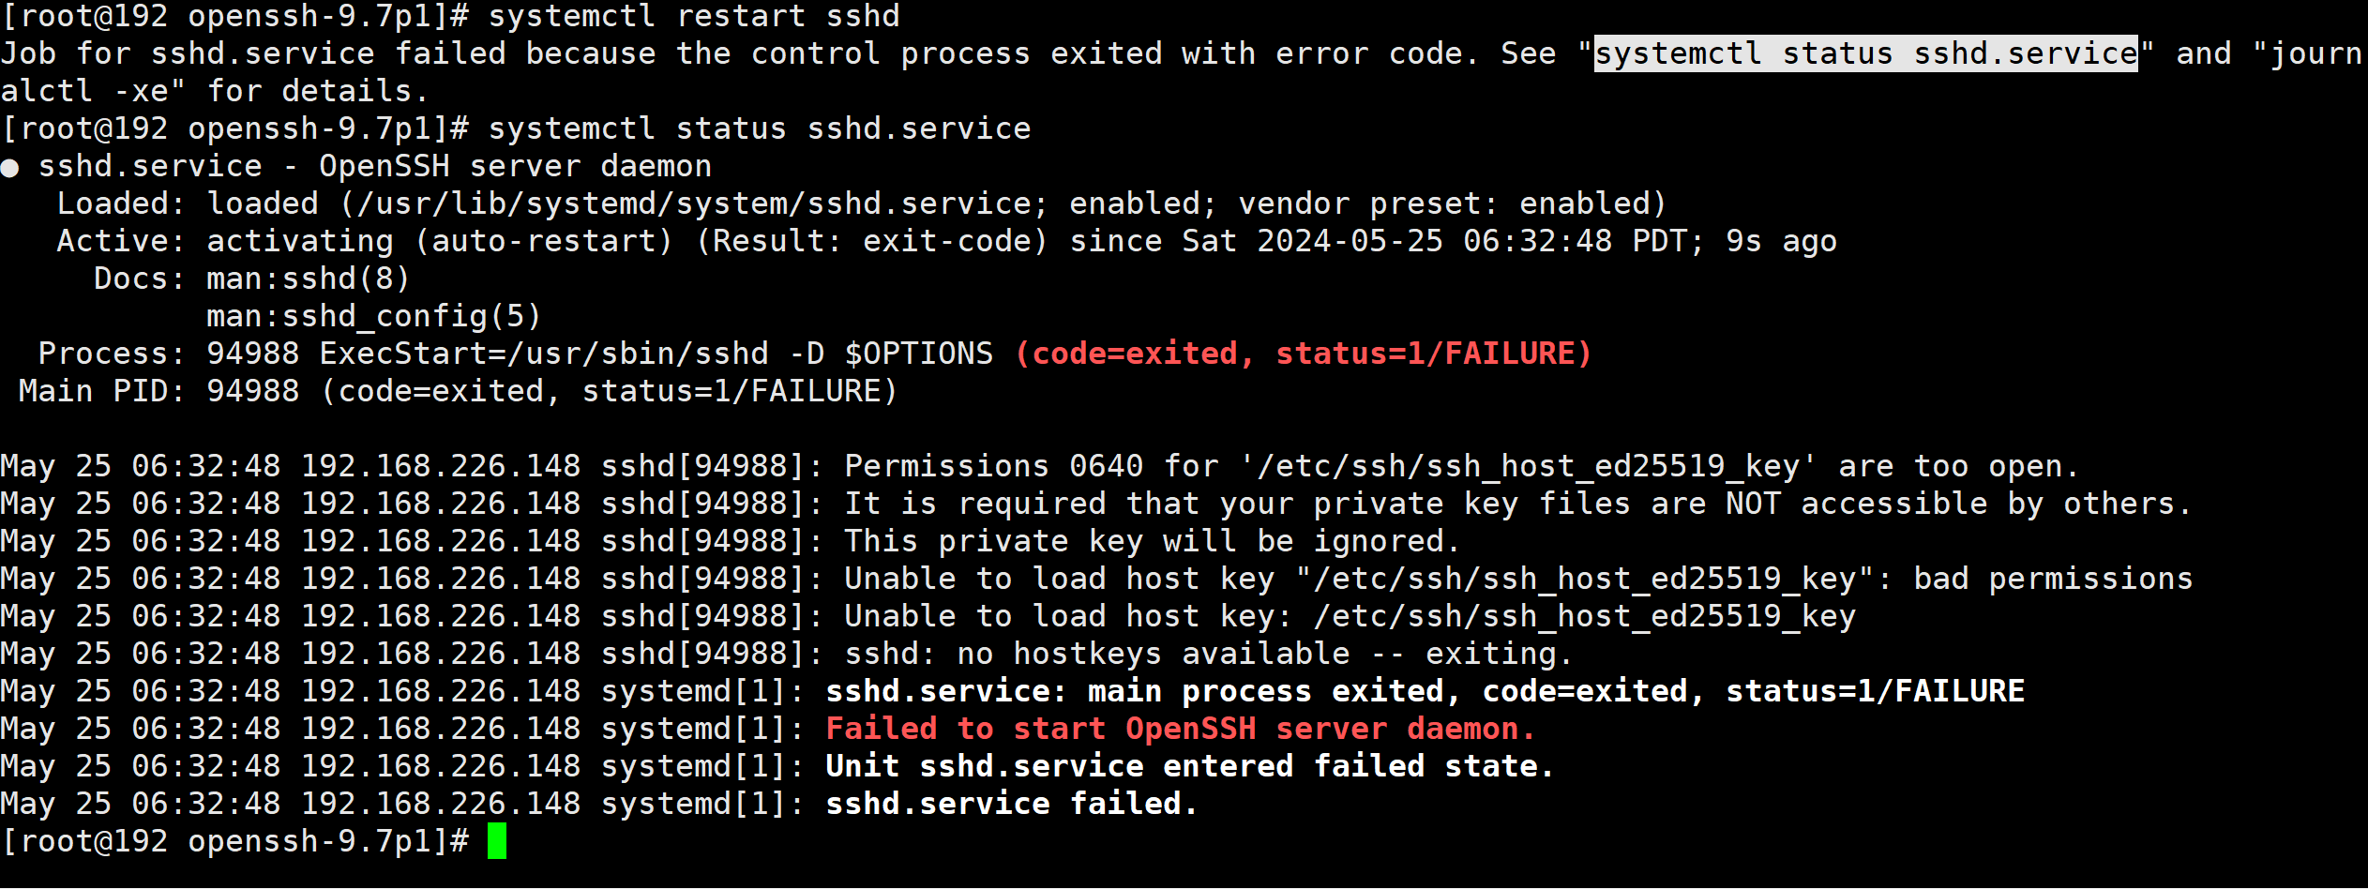Click bold 'Unit sshd.service entered failed state.' text
Image resolution: width=2368 pixels, height=889 pixels.
(x=1189, y=766)
